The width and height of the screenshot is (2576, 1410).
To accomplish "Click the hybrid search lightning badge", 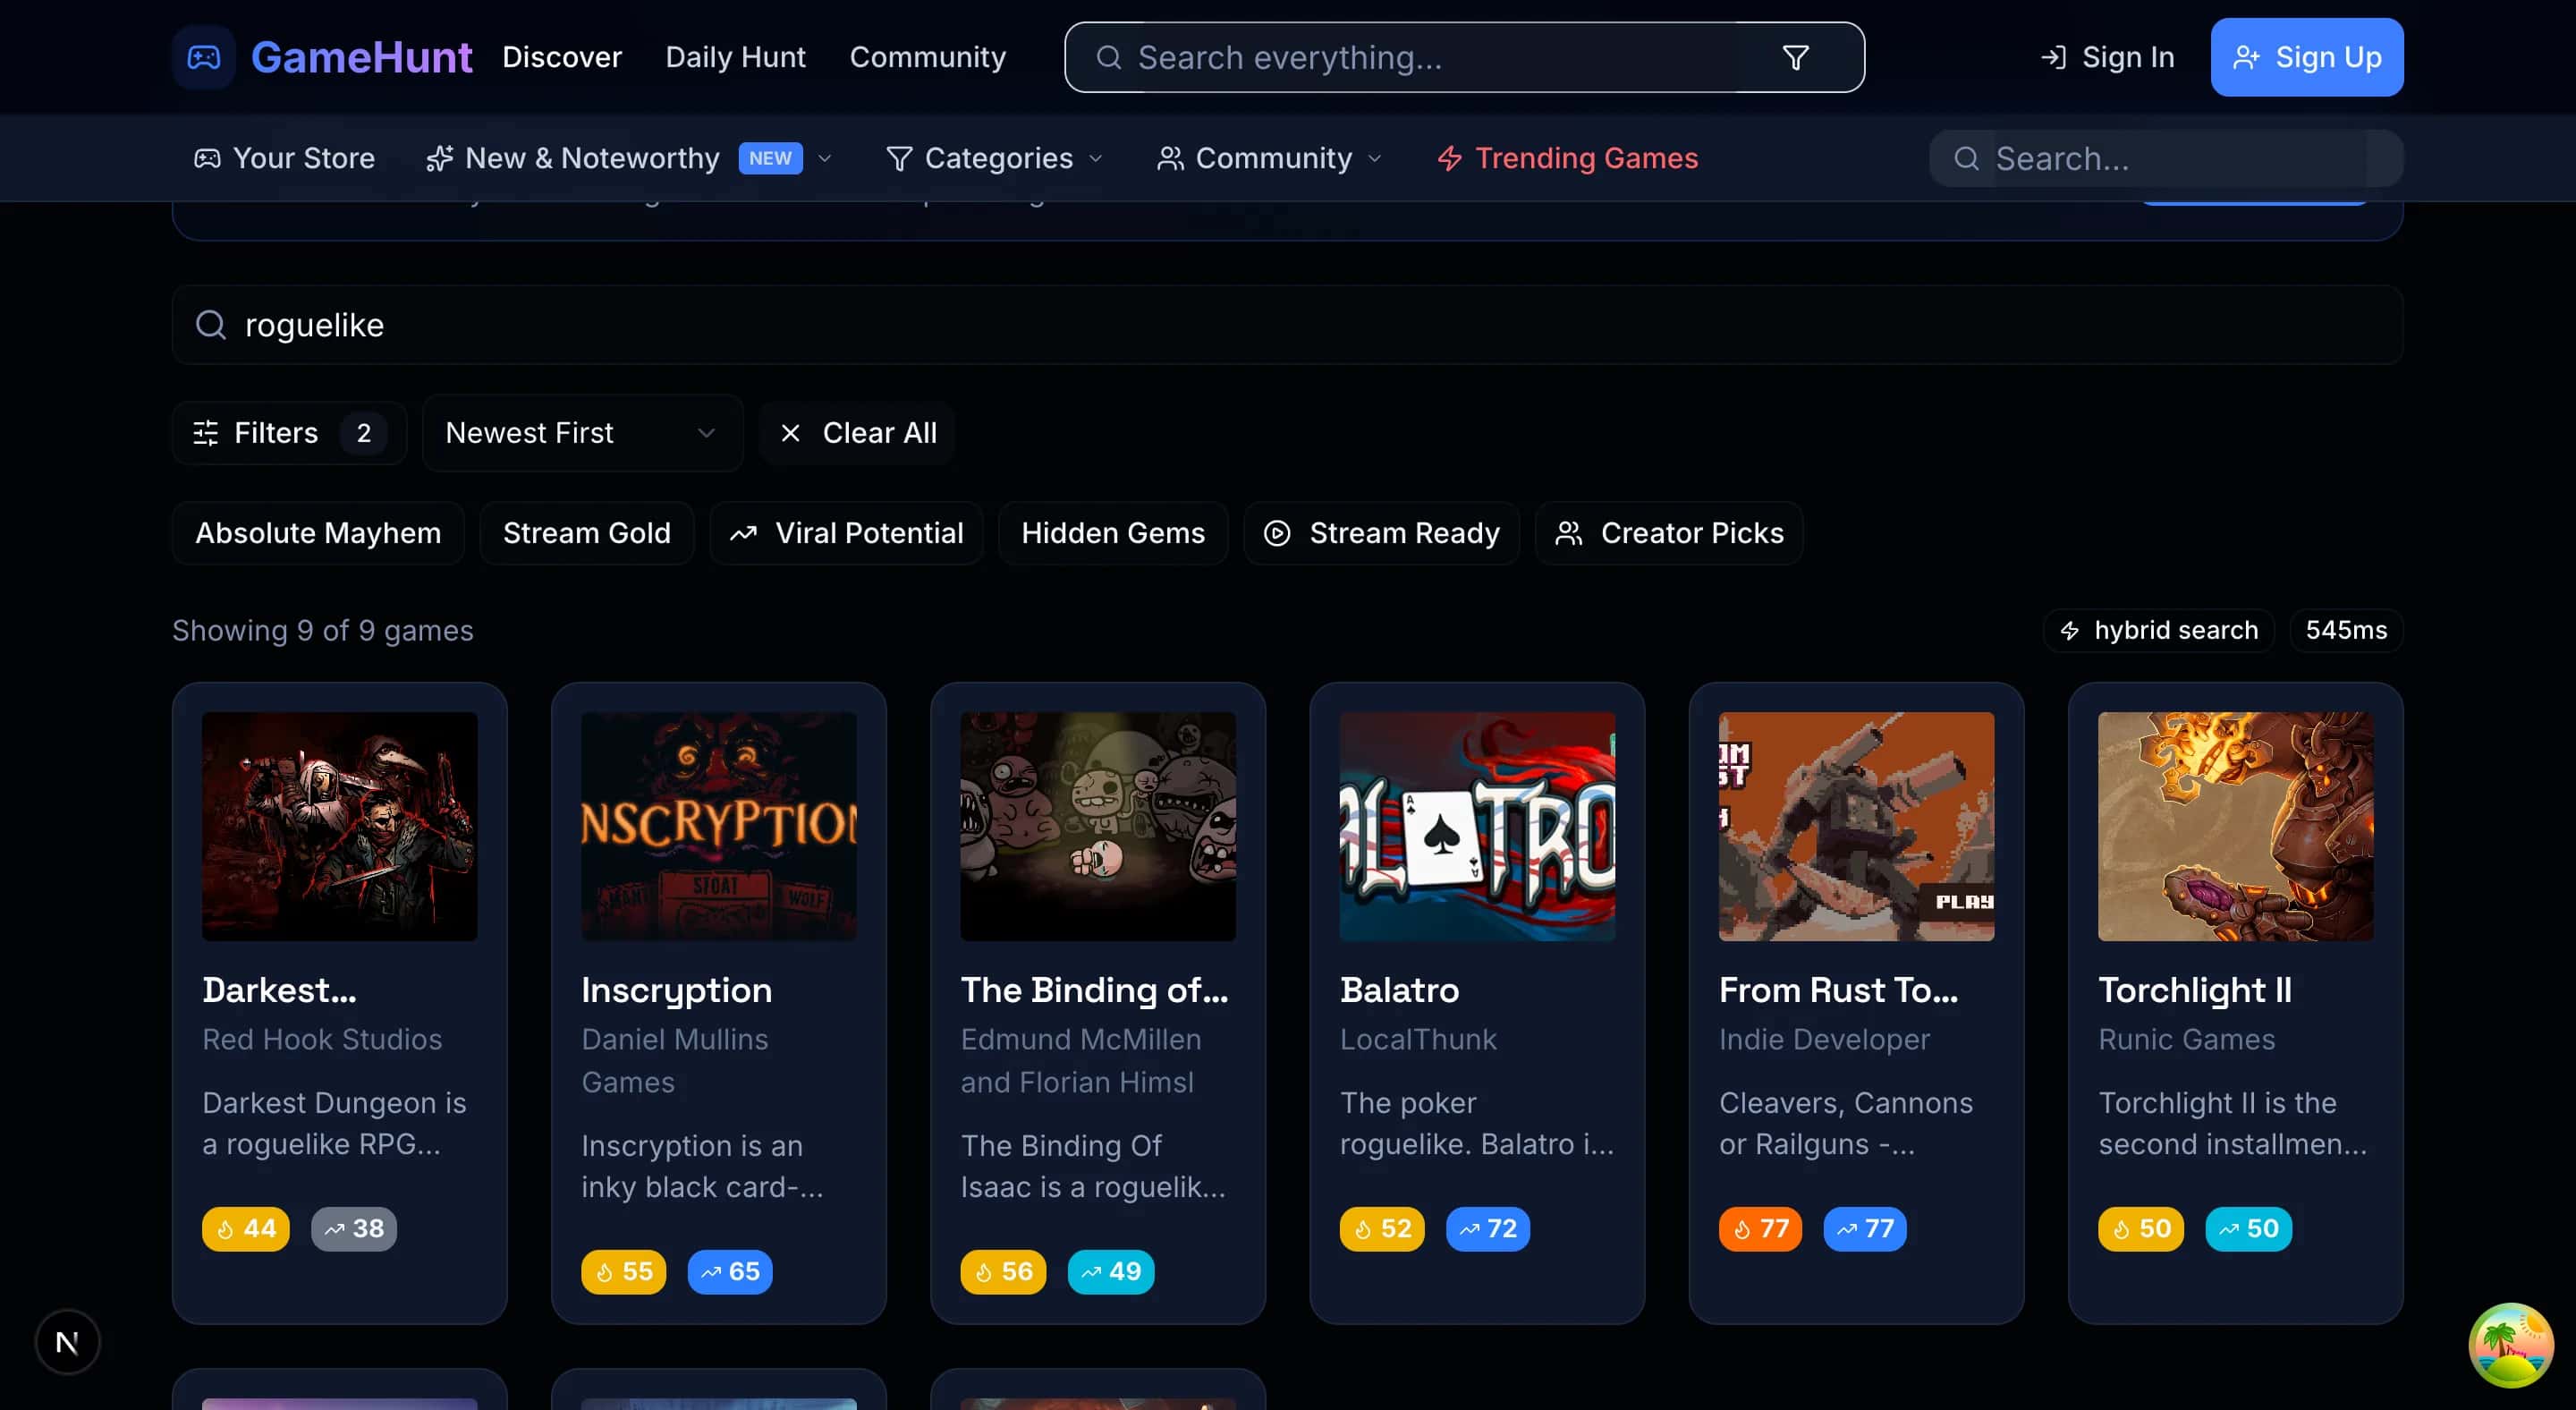I will point(2157,630).
